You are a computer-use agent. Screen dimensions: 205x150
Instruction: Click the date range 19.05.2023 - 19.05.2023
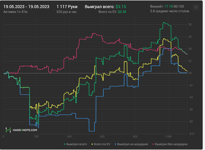26,7
